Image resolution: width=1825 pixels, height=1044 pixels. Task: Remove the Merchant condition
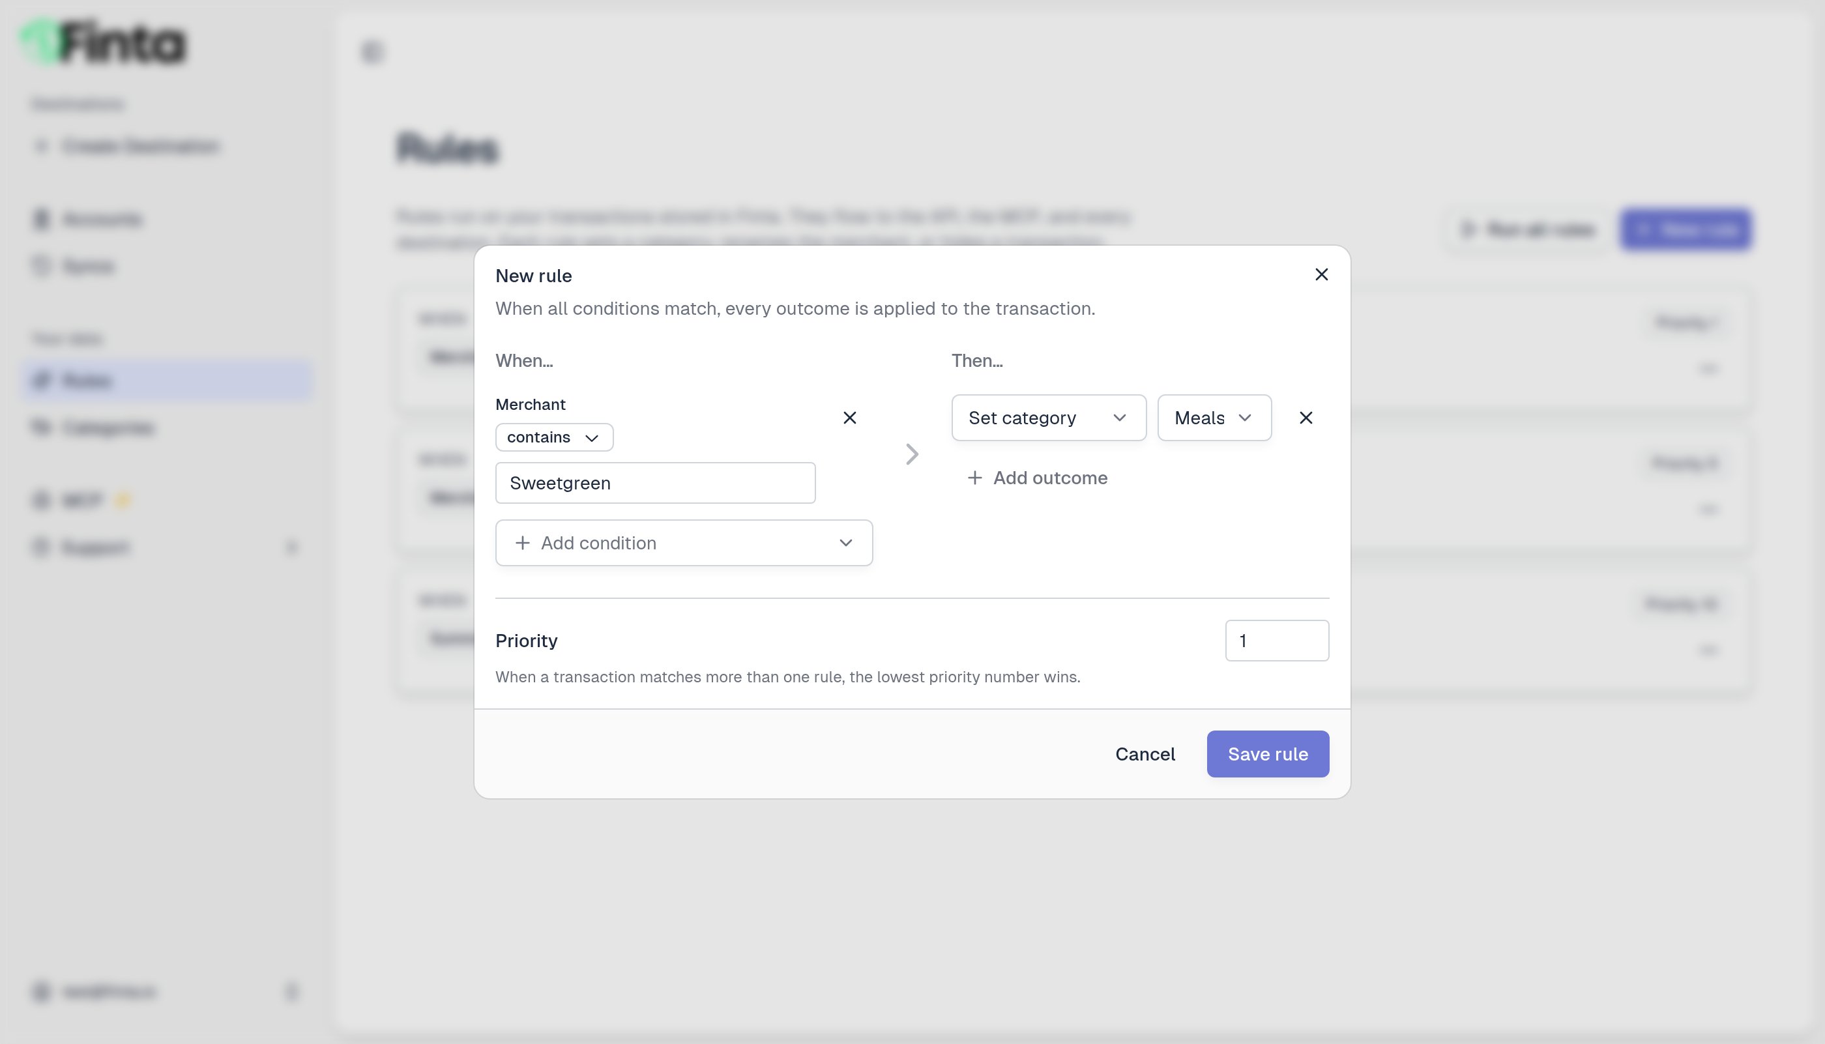(849, 417)
